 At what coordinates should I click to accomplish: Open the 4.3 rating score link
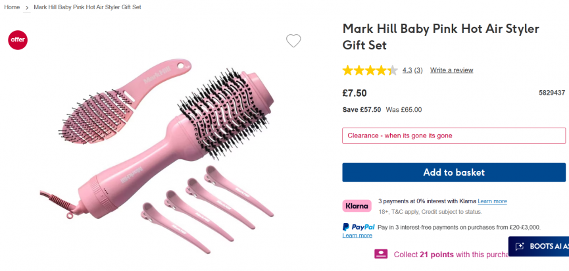pyautogui.click(x=407, y=70)
